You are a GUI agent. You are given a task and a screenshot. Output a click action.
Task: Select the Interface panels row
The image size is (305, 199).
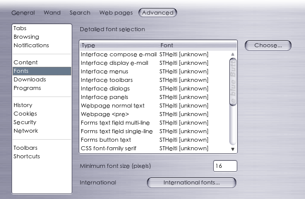tap(155, 97)
